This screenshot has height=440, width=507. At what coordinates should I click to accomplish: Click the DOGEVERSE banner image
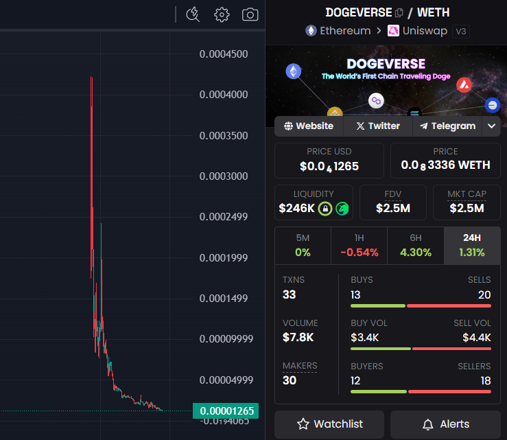(x=386, y=81)
